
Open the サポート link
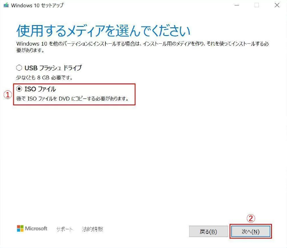[x=64, y=229]
